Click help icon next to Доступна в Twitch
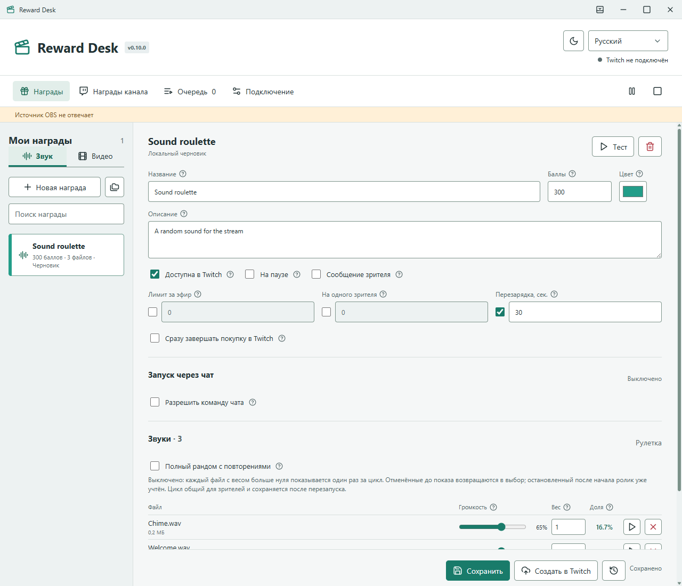Image resolution: width=682 pixels, height=586 pixels. [230, 274]
